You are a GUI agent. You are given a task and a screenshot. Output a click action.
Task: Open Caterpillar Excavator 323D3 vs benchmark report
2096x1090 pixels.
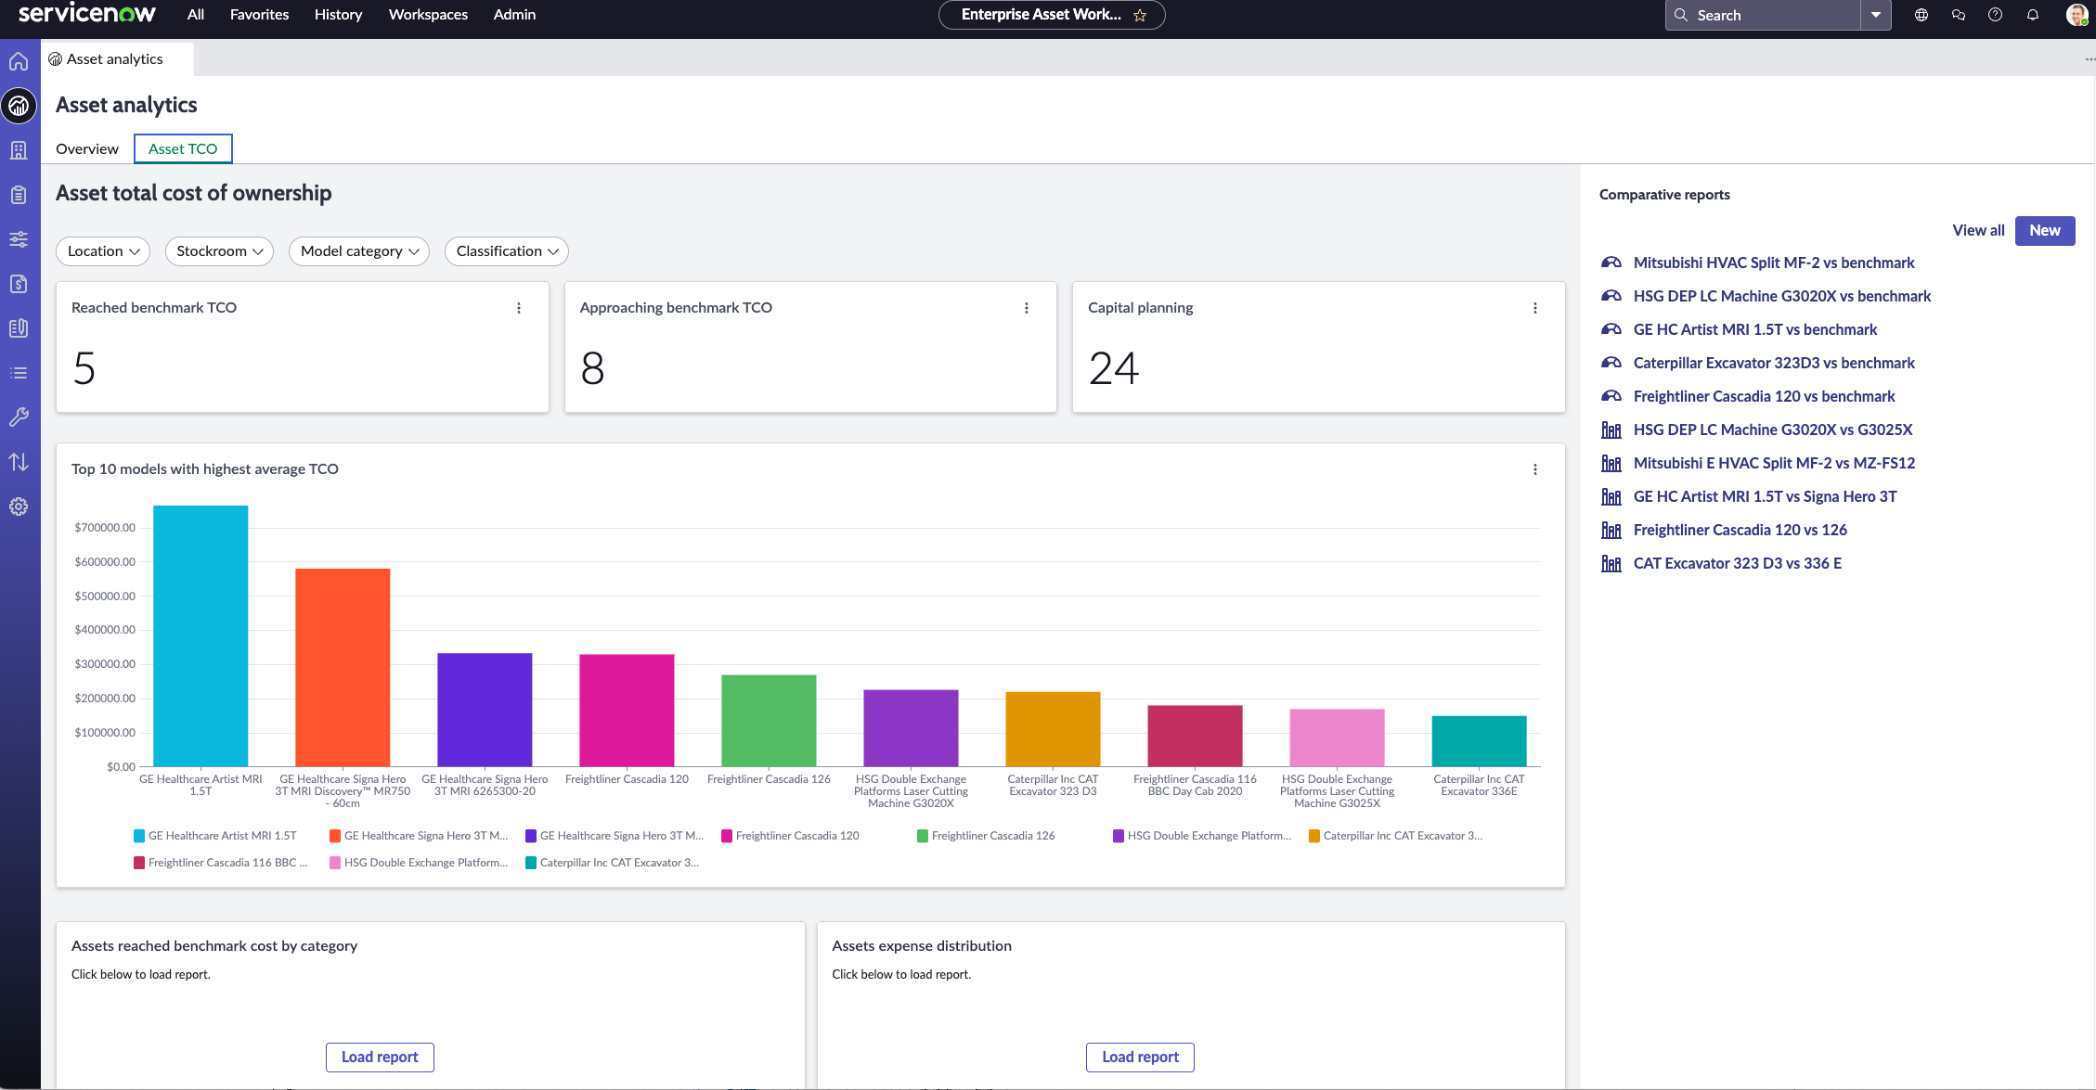point(1774,364)
